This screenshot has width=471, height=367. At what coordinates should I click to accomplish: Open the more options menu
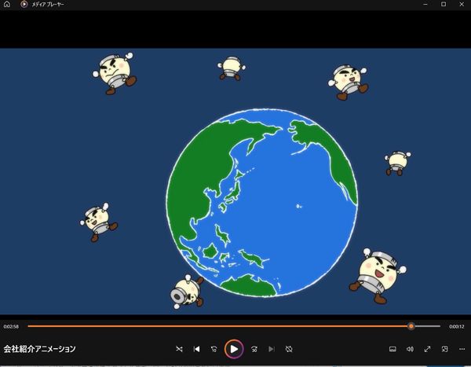[461, 348]
